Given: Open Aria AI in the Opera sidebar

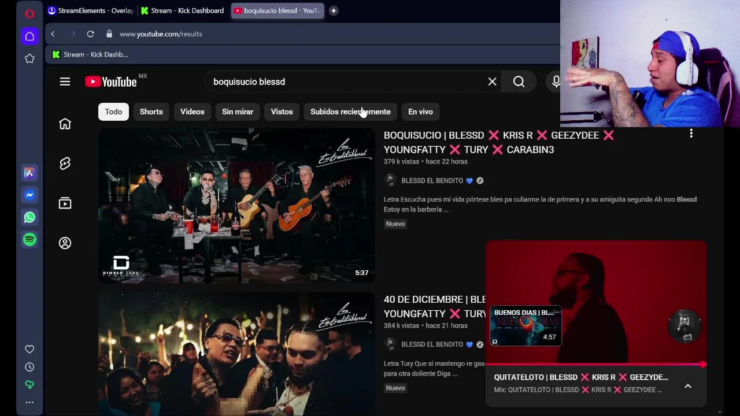Looking at the screenshot, I should (x=29, y=173).
